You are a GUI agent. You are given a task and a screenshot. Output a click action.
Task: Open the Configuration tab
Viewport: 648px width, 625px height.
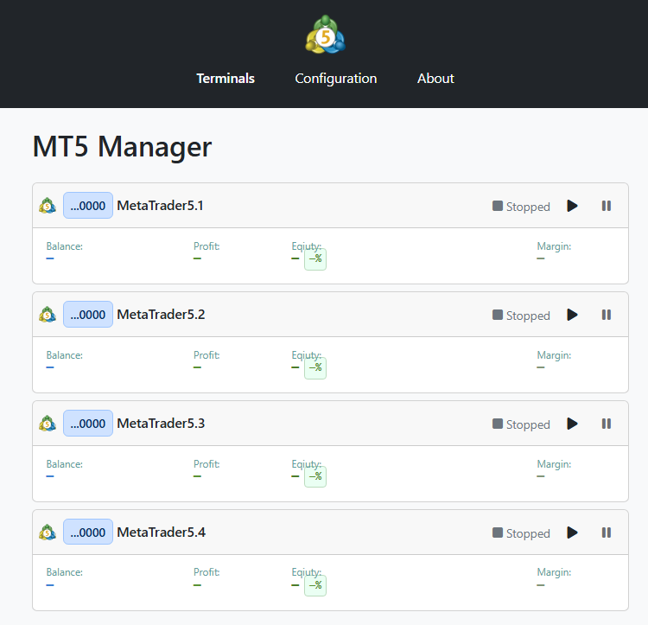pos(335,78)
